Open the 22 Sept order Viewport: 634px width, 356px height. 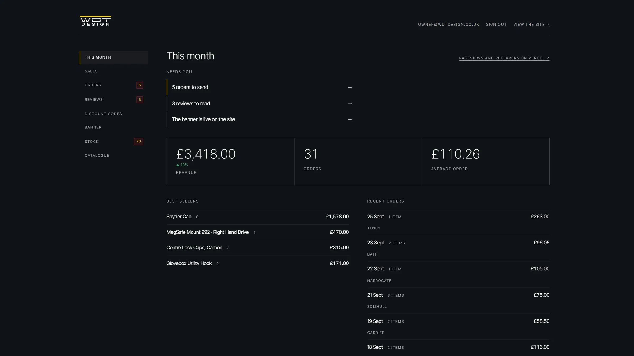click(458, 274)
